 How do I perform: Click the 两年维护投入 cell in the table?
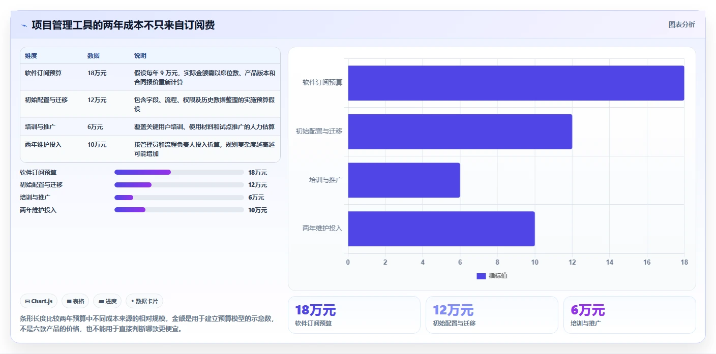click(43, 144)
